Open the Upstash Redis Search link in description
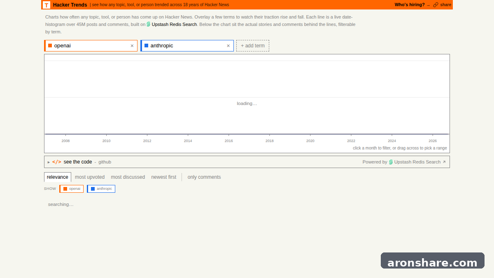 pyautogui.click(x=174, y=24)
